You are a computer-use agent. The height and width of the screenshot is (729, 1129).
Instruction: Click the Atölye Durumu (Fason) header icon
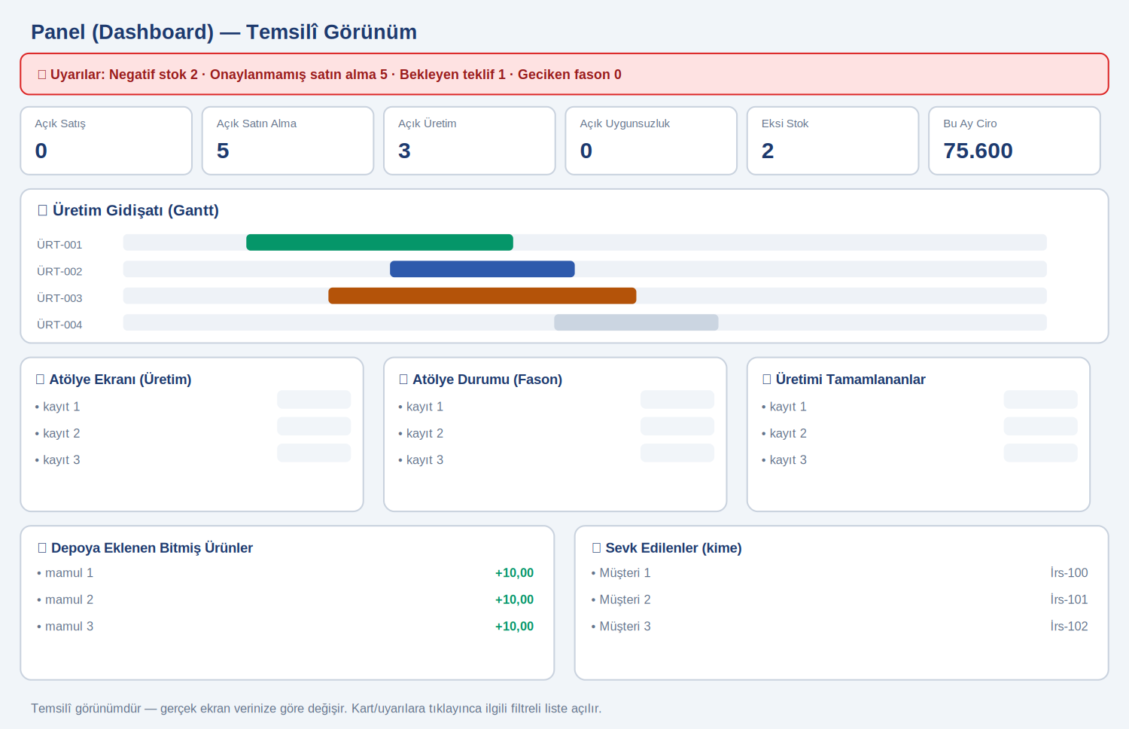[x=403, y=380]
